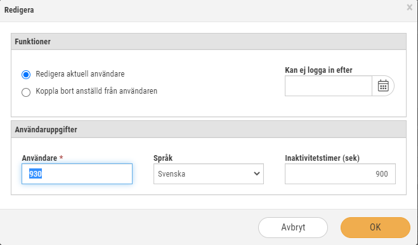Click the Inaktivitetstimer field showing 900
The image size is (418, 245).
coord(340,173)
